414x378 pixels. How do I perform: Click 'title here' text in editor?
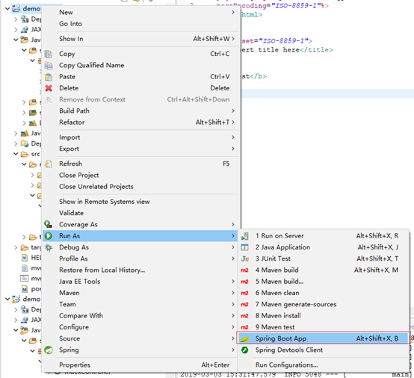pos(278,50)
